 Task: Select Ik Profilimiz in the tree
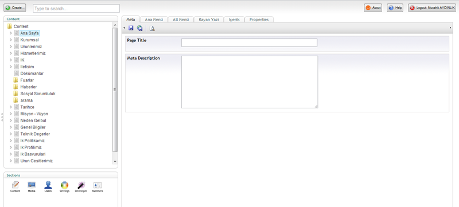[31, 147]
